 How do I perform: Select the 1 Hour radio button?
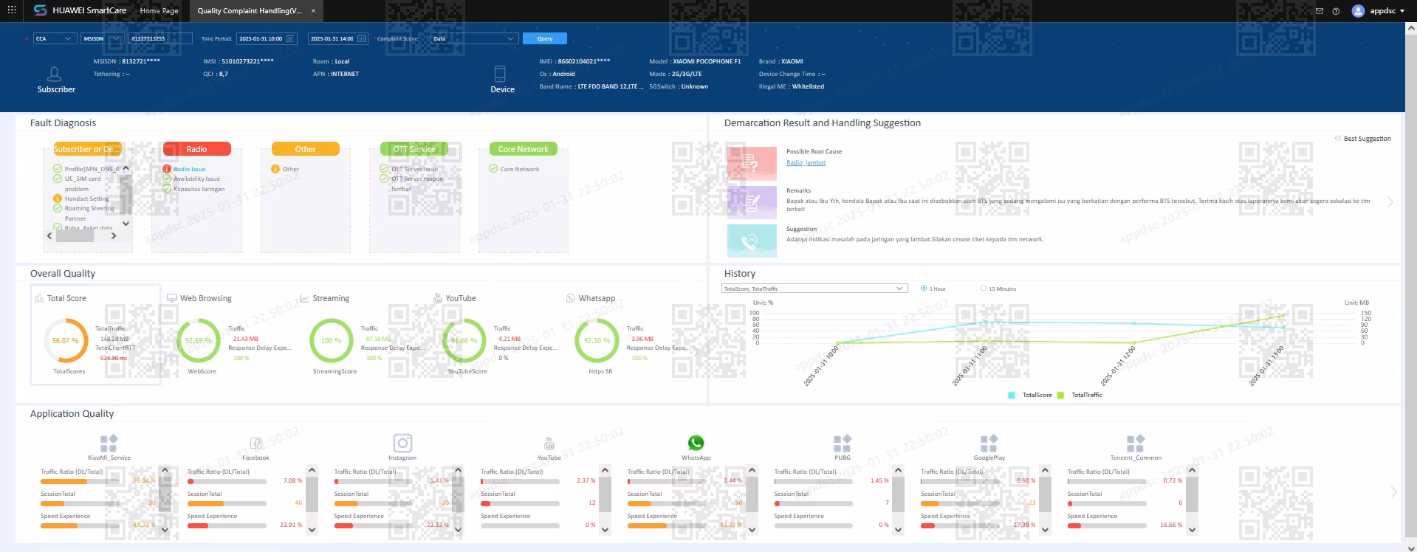924,289
